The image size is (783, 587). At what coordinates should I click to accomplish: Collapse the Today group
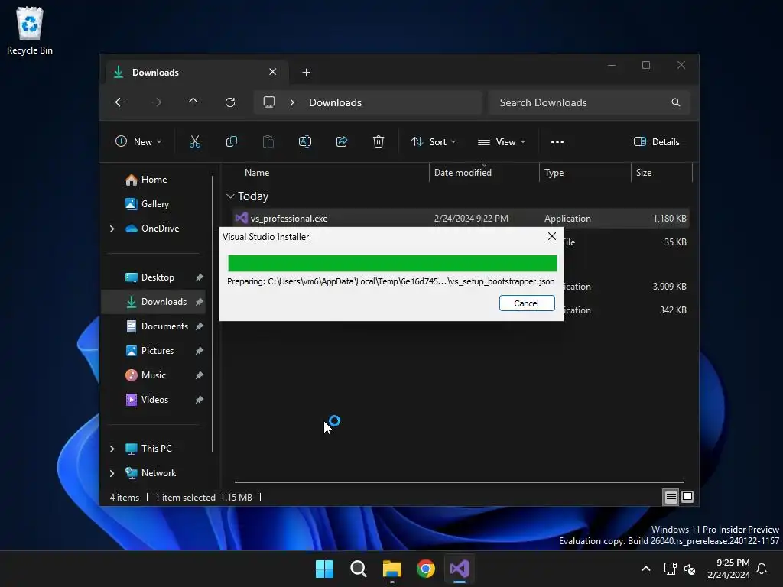(x=230, y=196)
